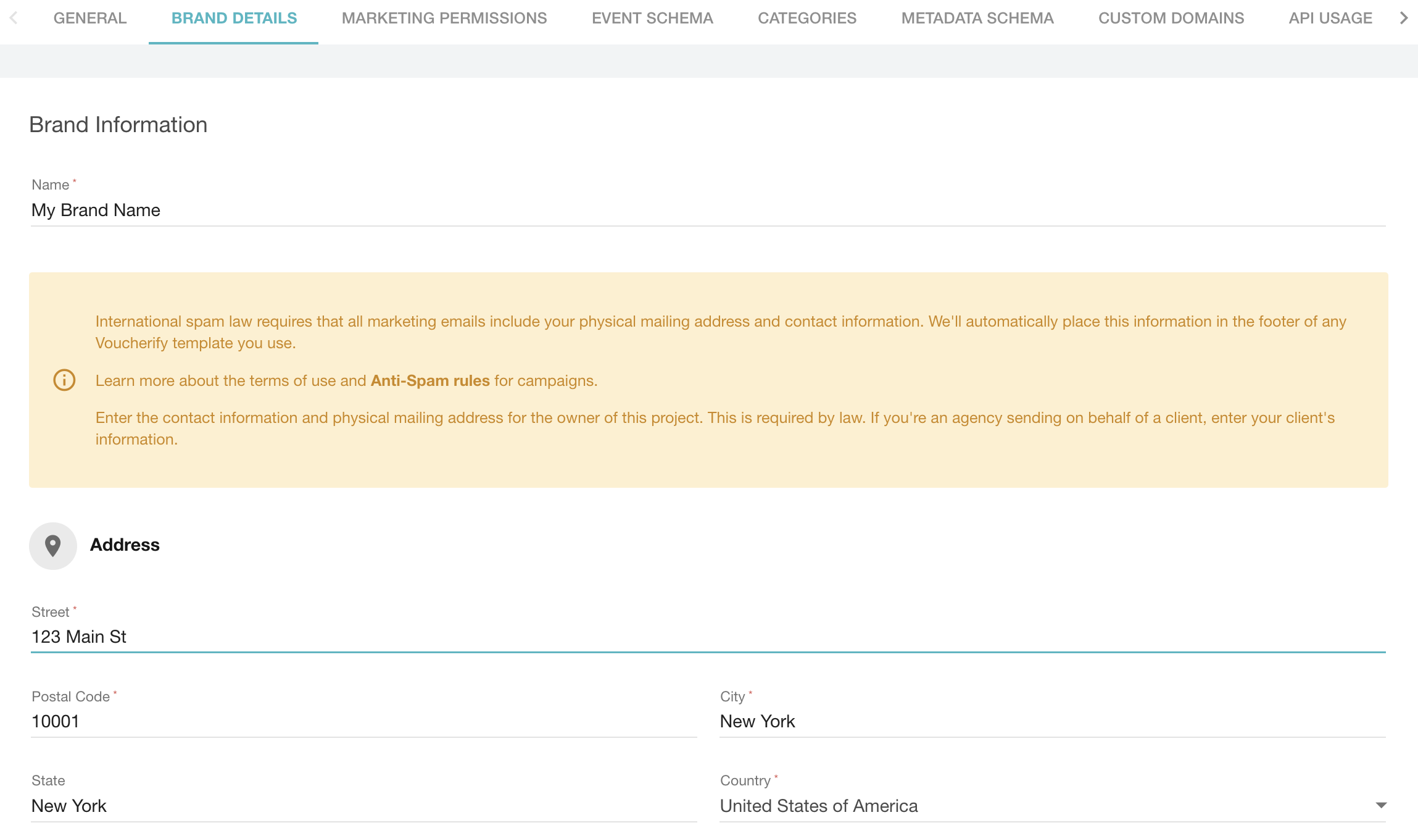Screen dimensions: 1418x836
Task: Switch to the Custom Domains tab
Action: (x=1171, y=19)
